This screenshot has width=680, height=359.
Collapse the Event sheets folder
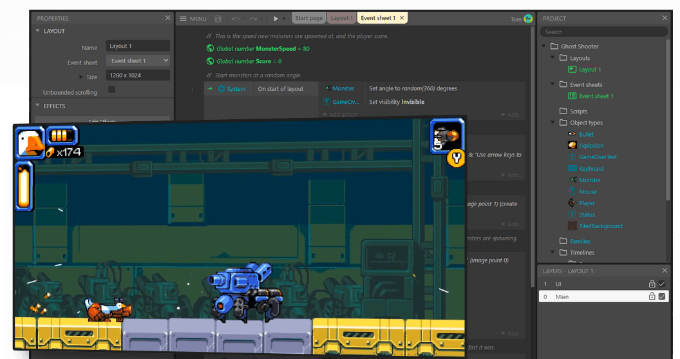coord(552,84)
